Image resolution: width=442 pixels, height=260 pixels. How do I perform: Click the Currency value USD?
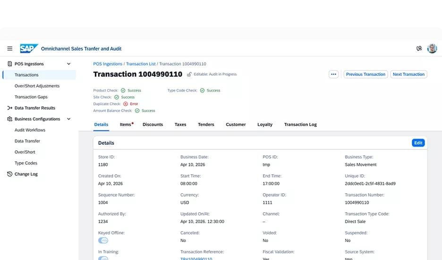[x=185, y=202]
